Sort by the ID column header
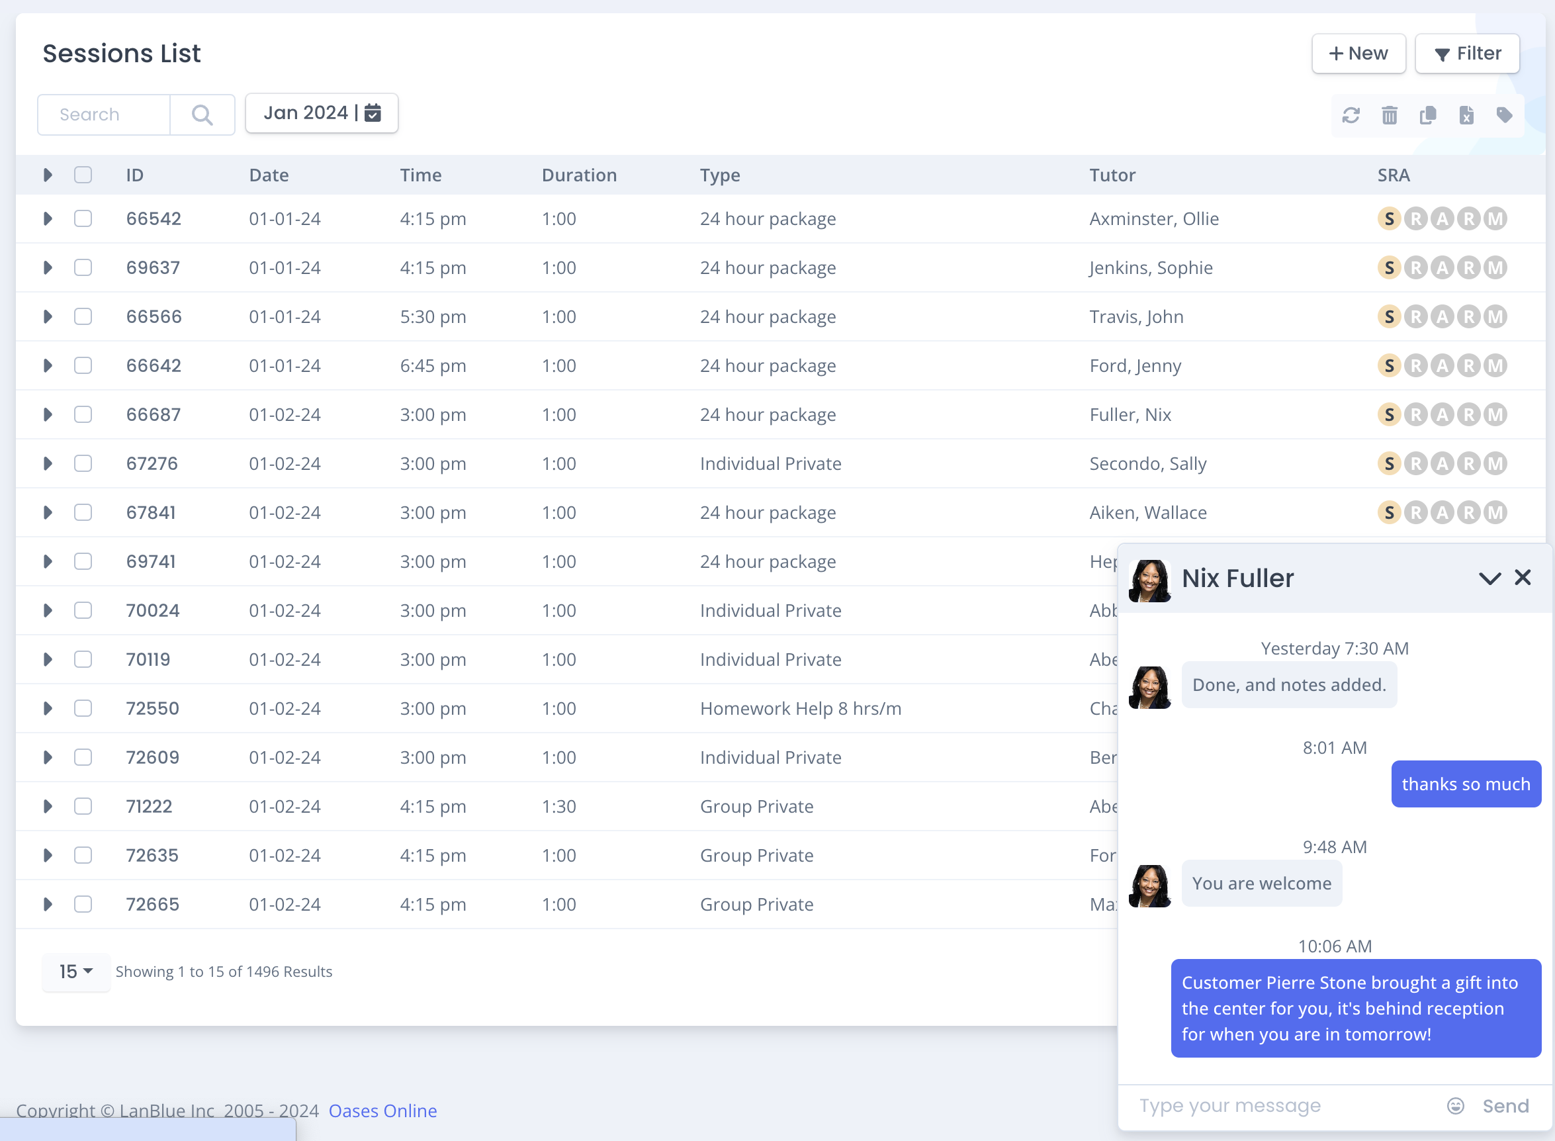Screen dimensions: 1555x1141 coord(134,175)
